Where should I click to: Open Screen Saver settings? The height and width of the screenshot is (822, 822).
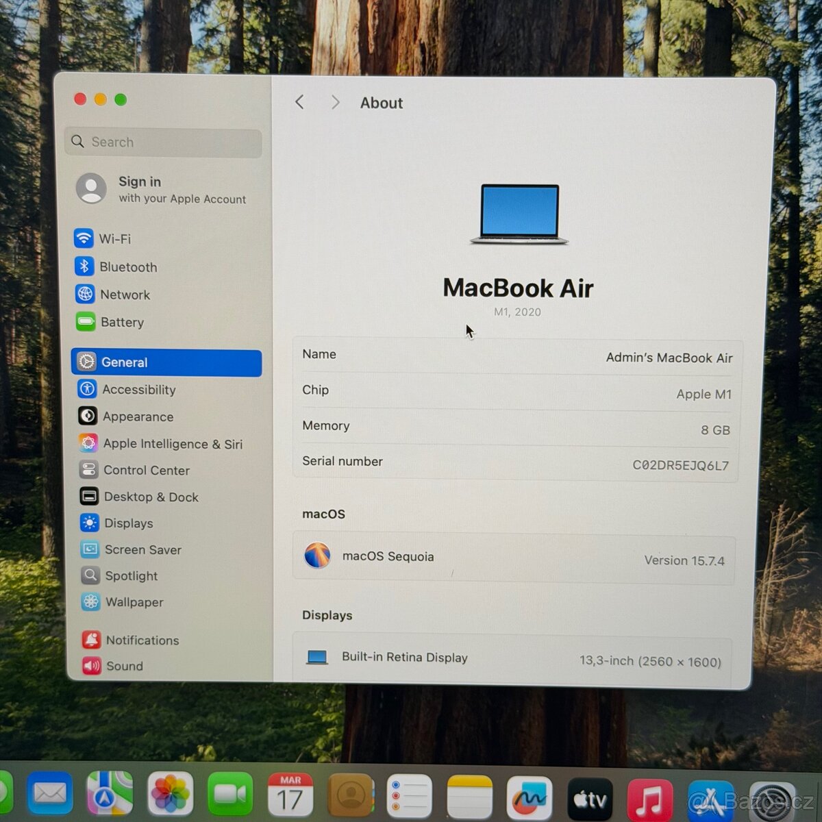131,549
